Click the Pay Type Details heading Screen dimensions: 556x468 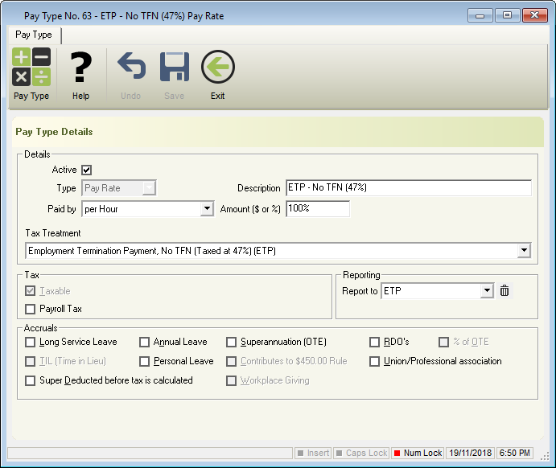54,132
